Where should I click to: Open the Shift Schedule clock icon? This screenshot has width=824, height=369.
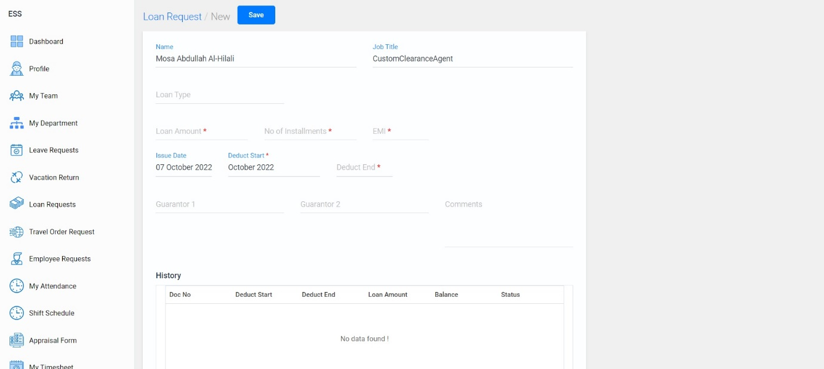17,313
